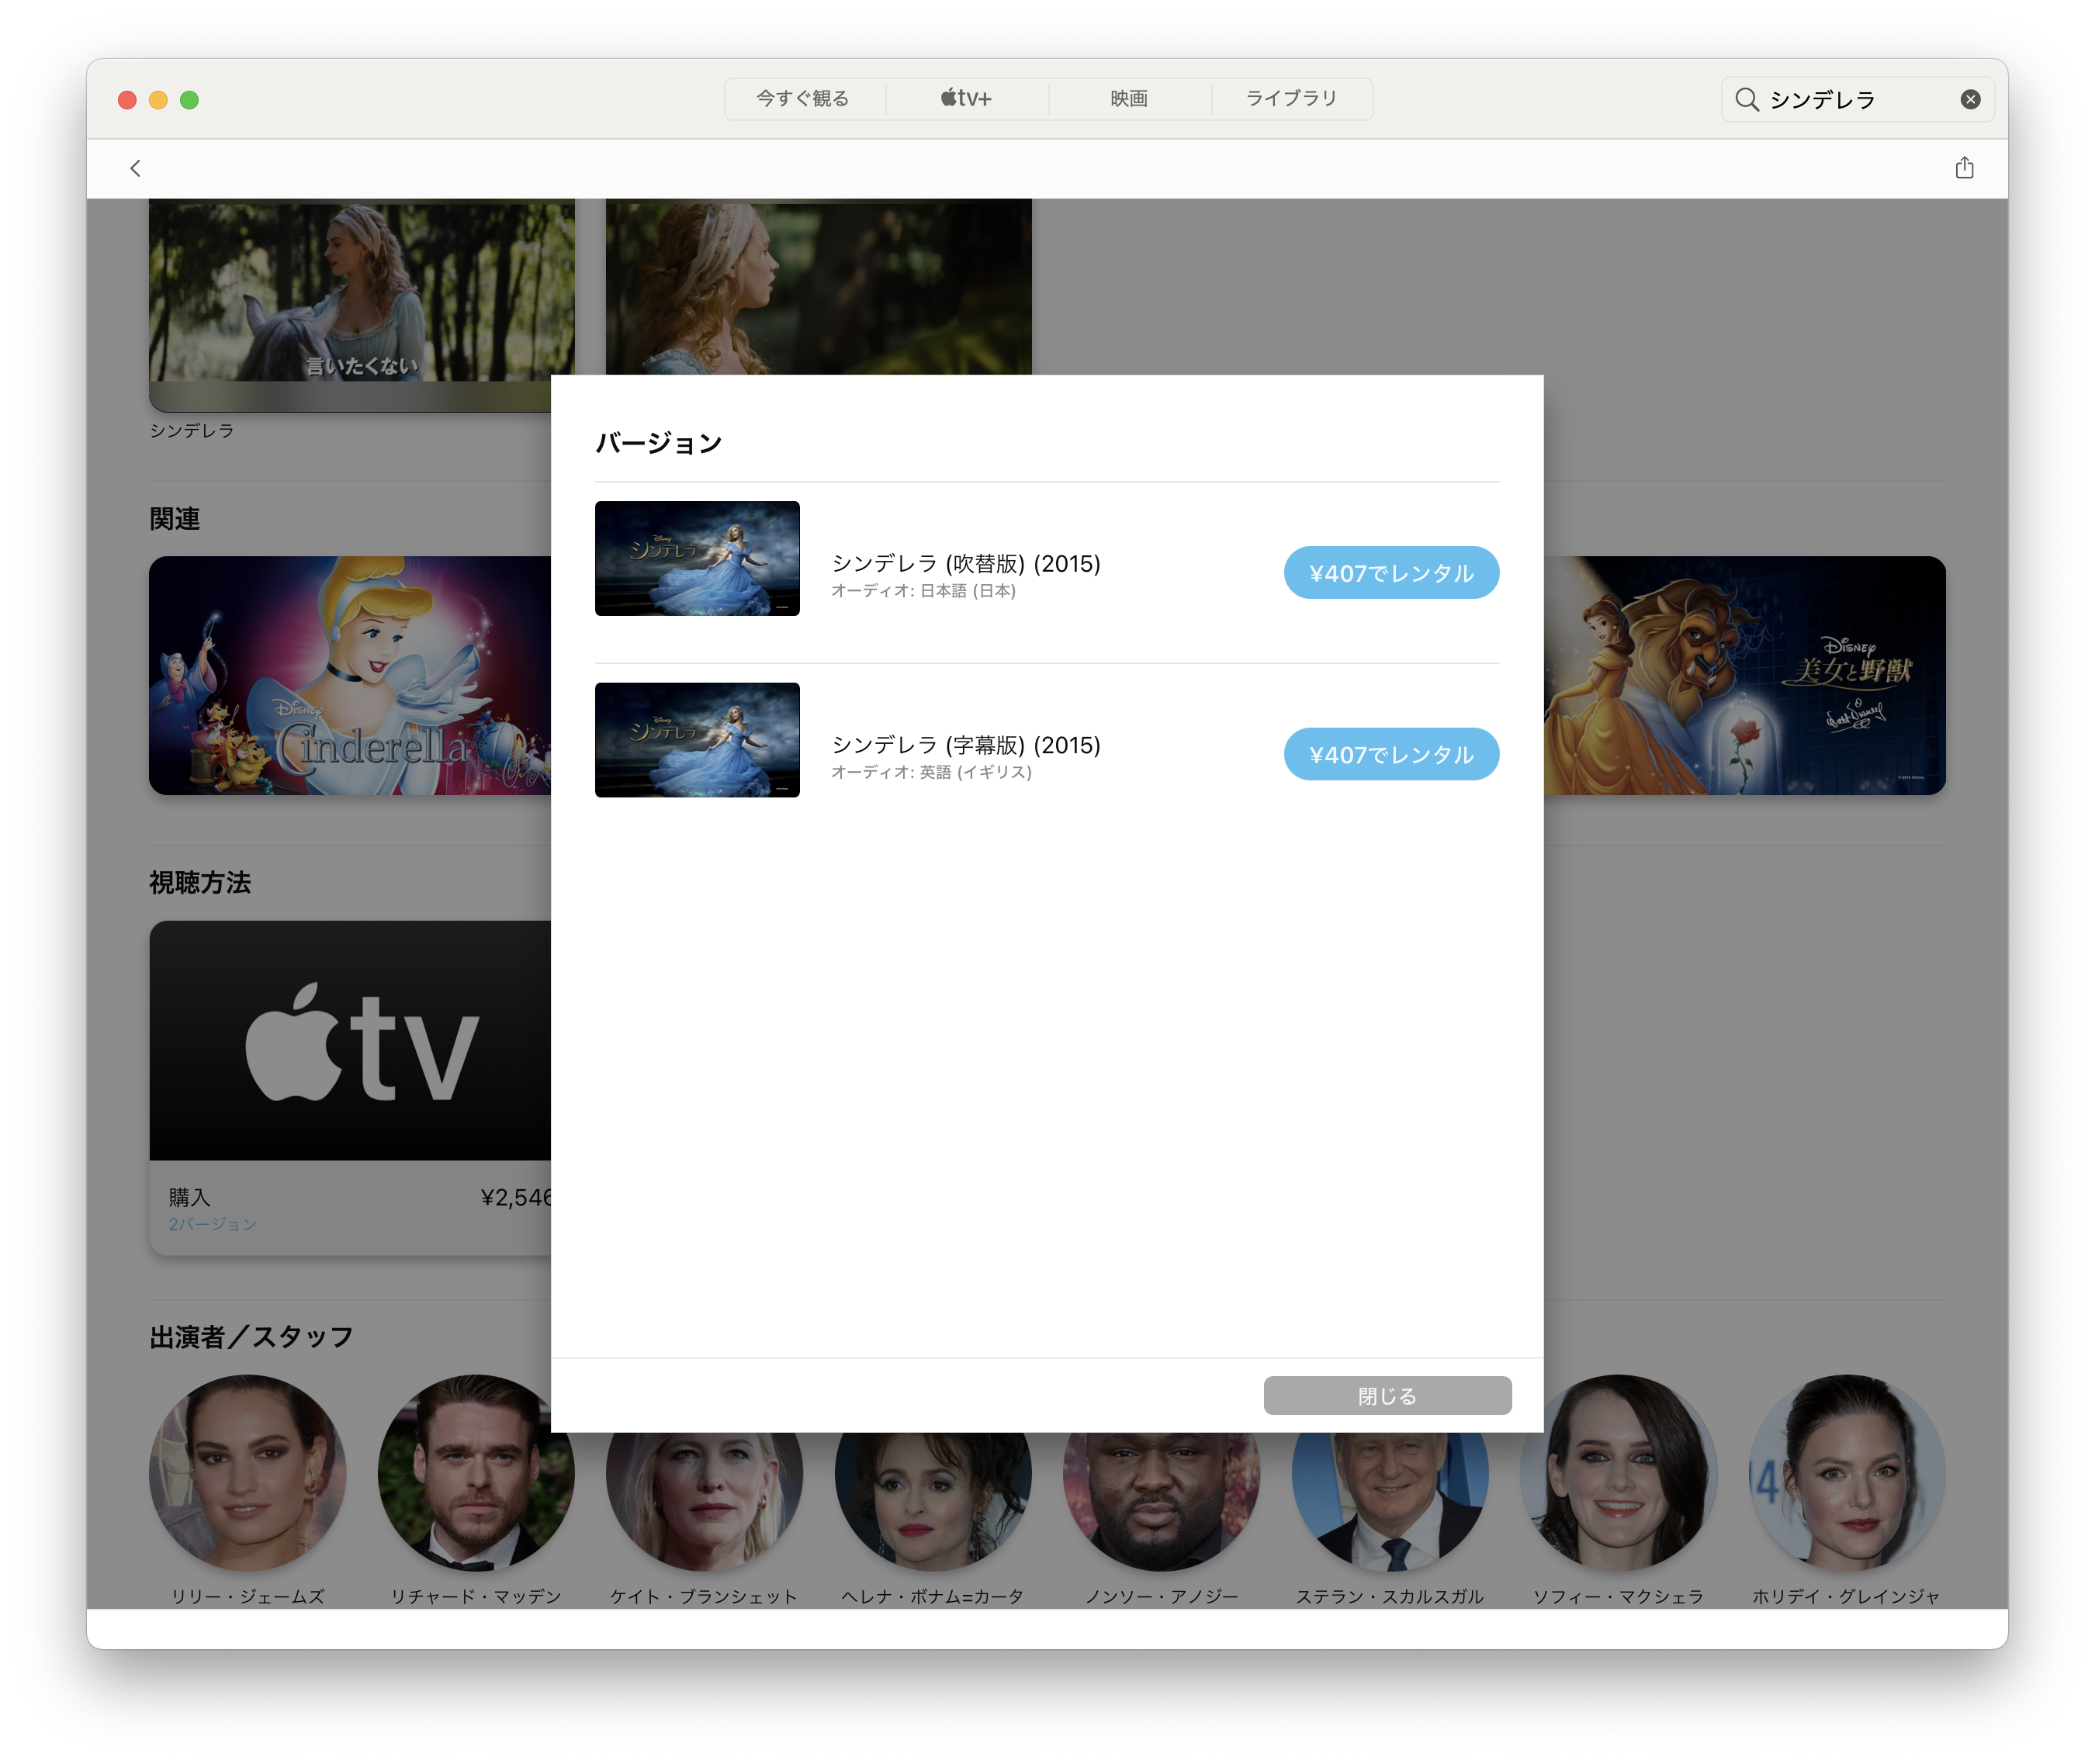
Task: Click the magnifying glass search icon
Action: click(x=1746, y=99)
